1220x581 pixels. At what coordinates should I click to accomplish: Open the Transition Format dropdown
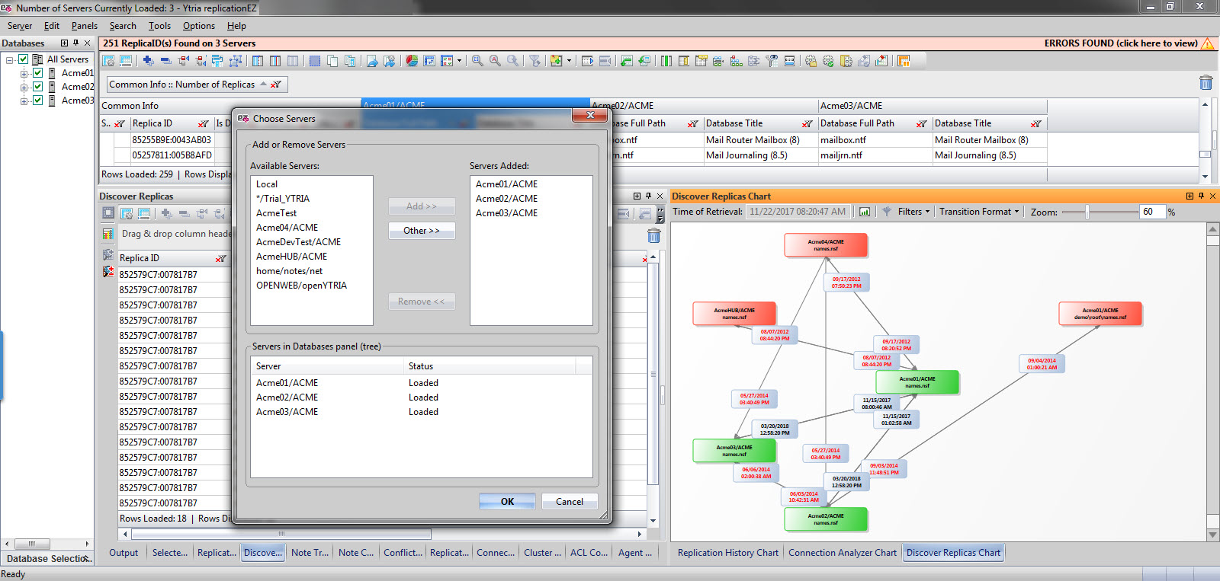[x=979, y=212]
